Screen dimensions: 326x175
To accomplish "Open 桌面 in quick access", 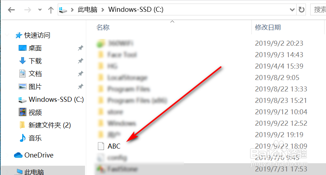I will tap(35, 48).
